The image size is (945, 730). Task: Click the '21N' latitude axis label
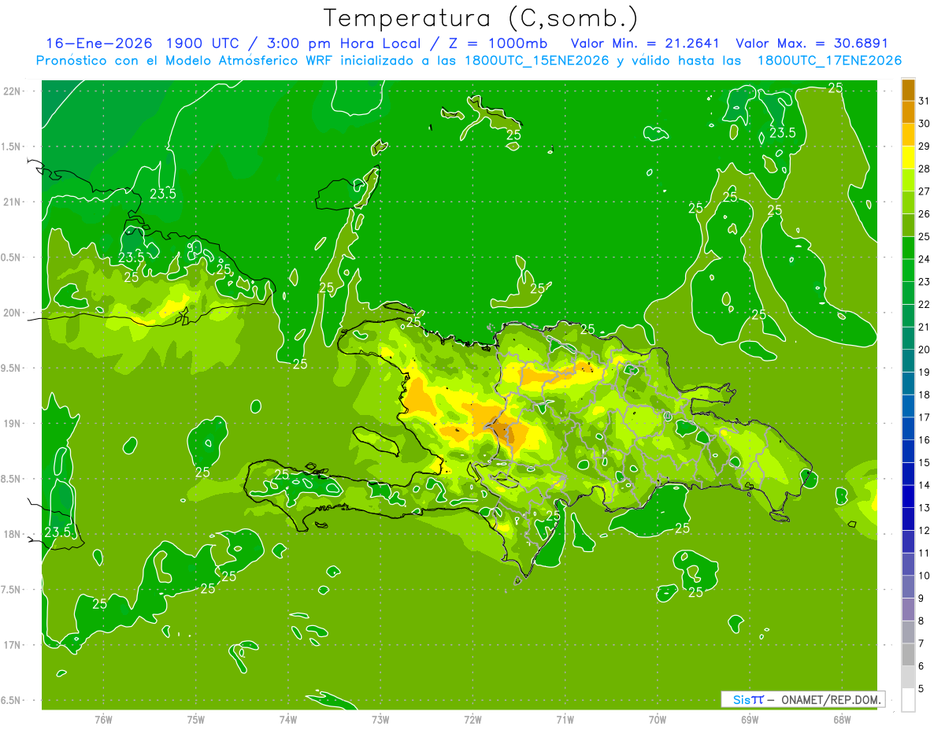(13, 202)
